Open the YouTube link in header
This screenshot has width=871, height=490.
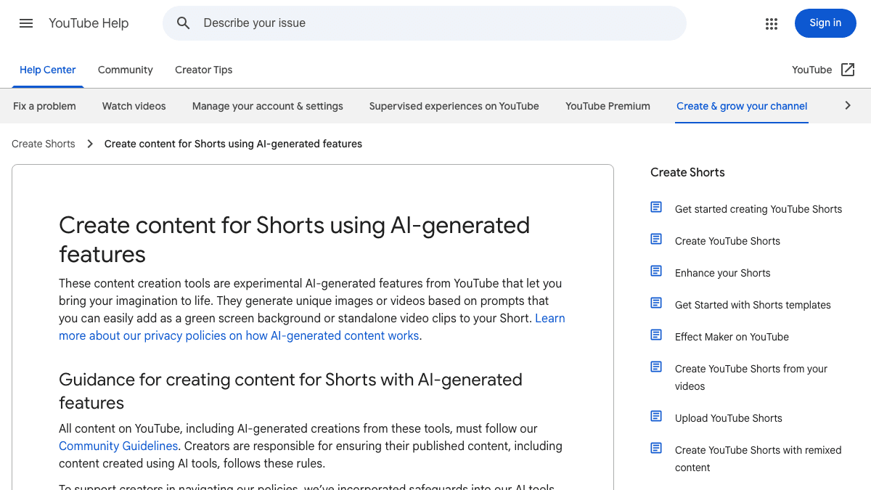[x=812, y=70]
